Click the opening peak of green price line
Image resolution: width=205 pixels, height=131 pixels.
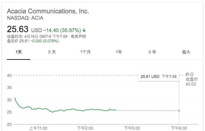point(15,98)
